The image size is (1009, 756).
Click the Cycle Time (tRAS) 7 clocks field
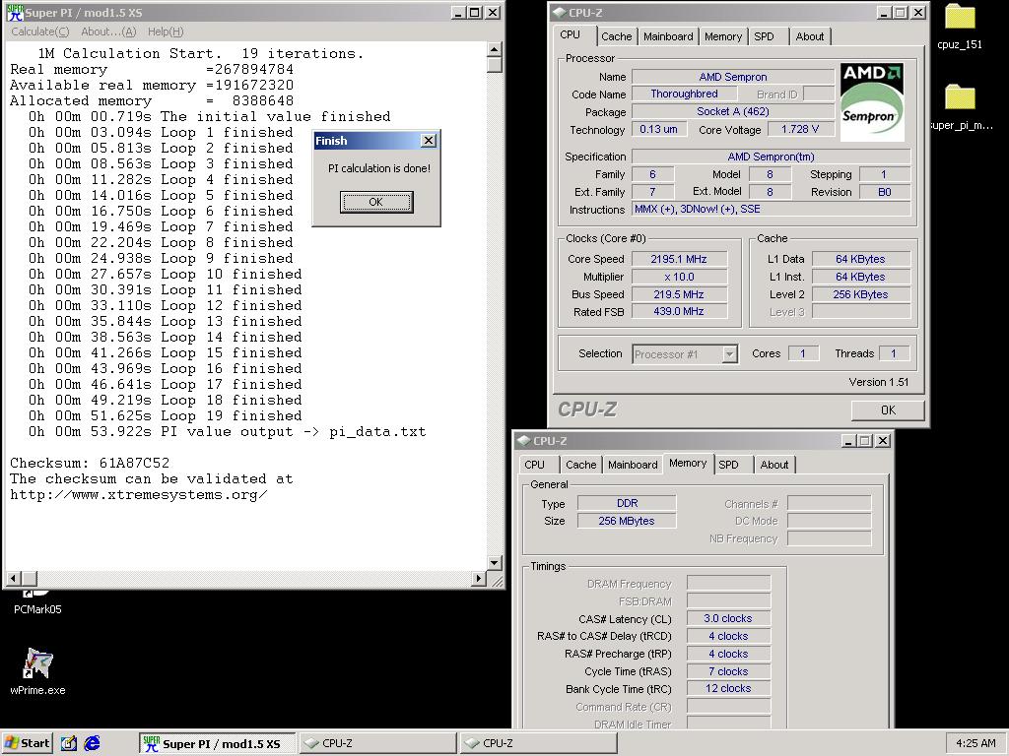[x=728, y=671]
